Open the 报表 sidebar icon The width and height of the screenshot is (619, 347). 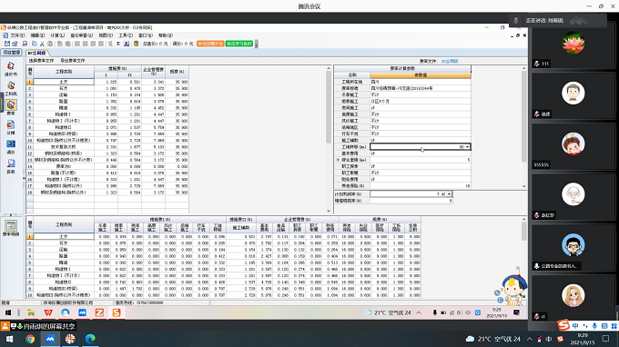click(11, 166)
